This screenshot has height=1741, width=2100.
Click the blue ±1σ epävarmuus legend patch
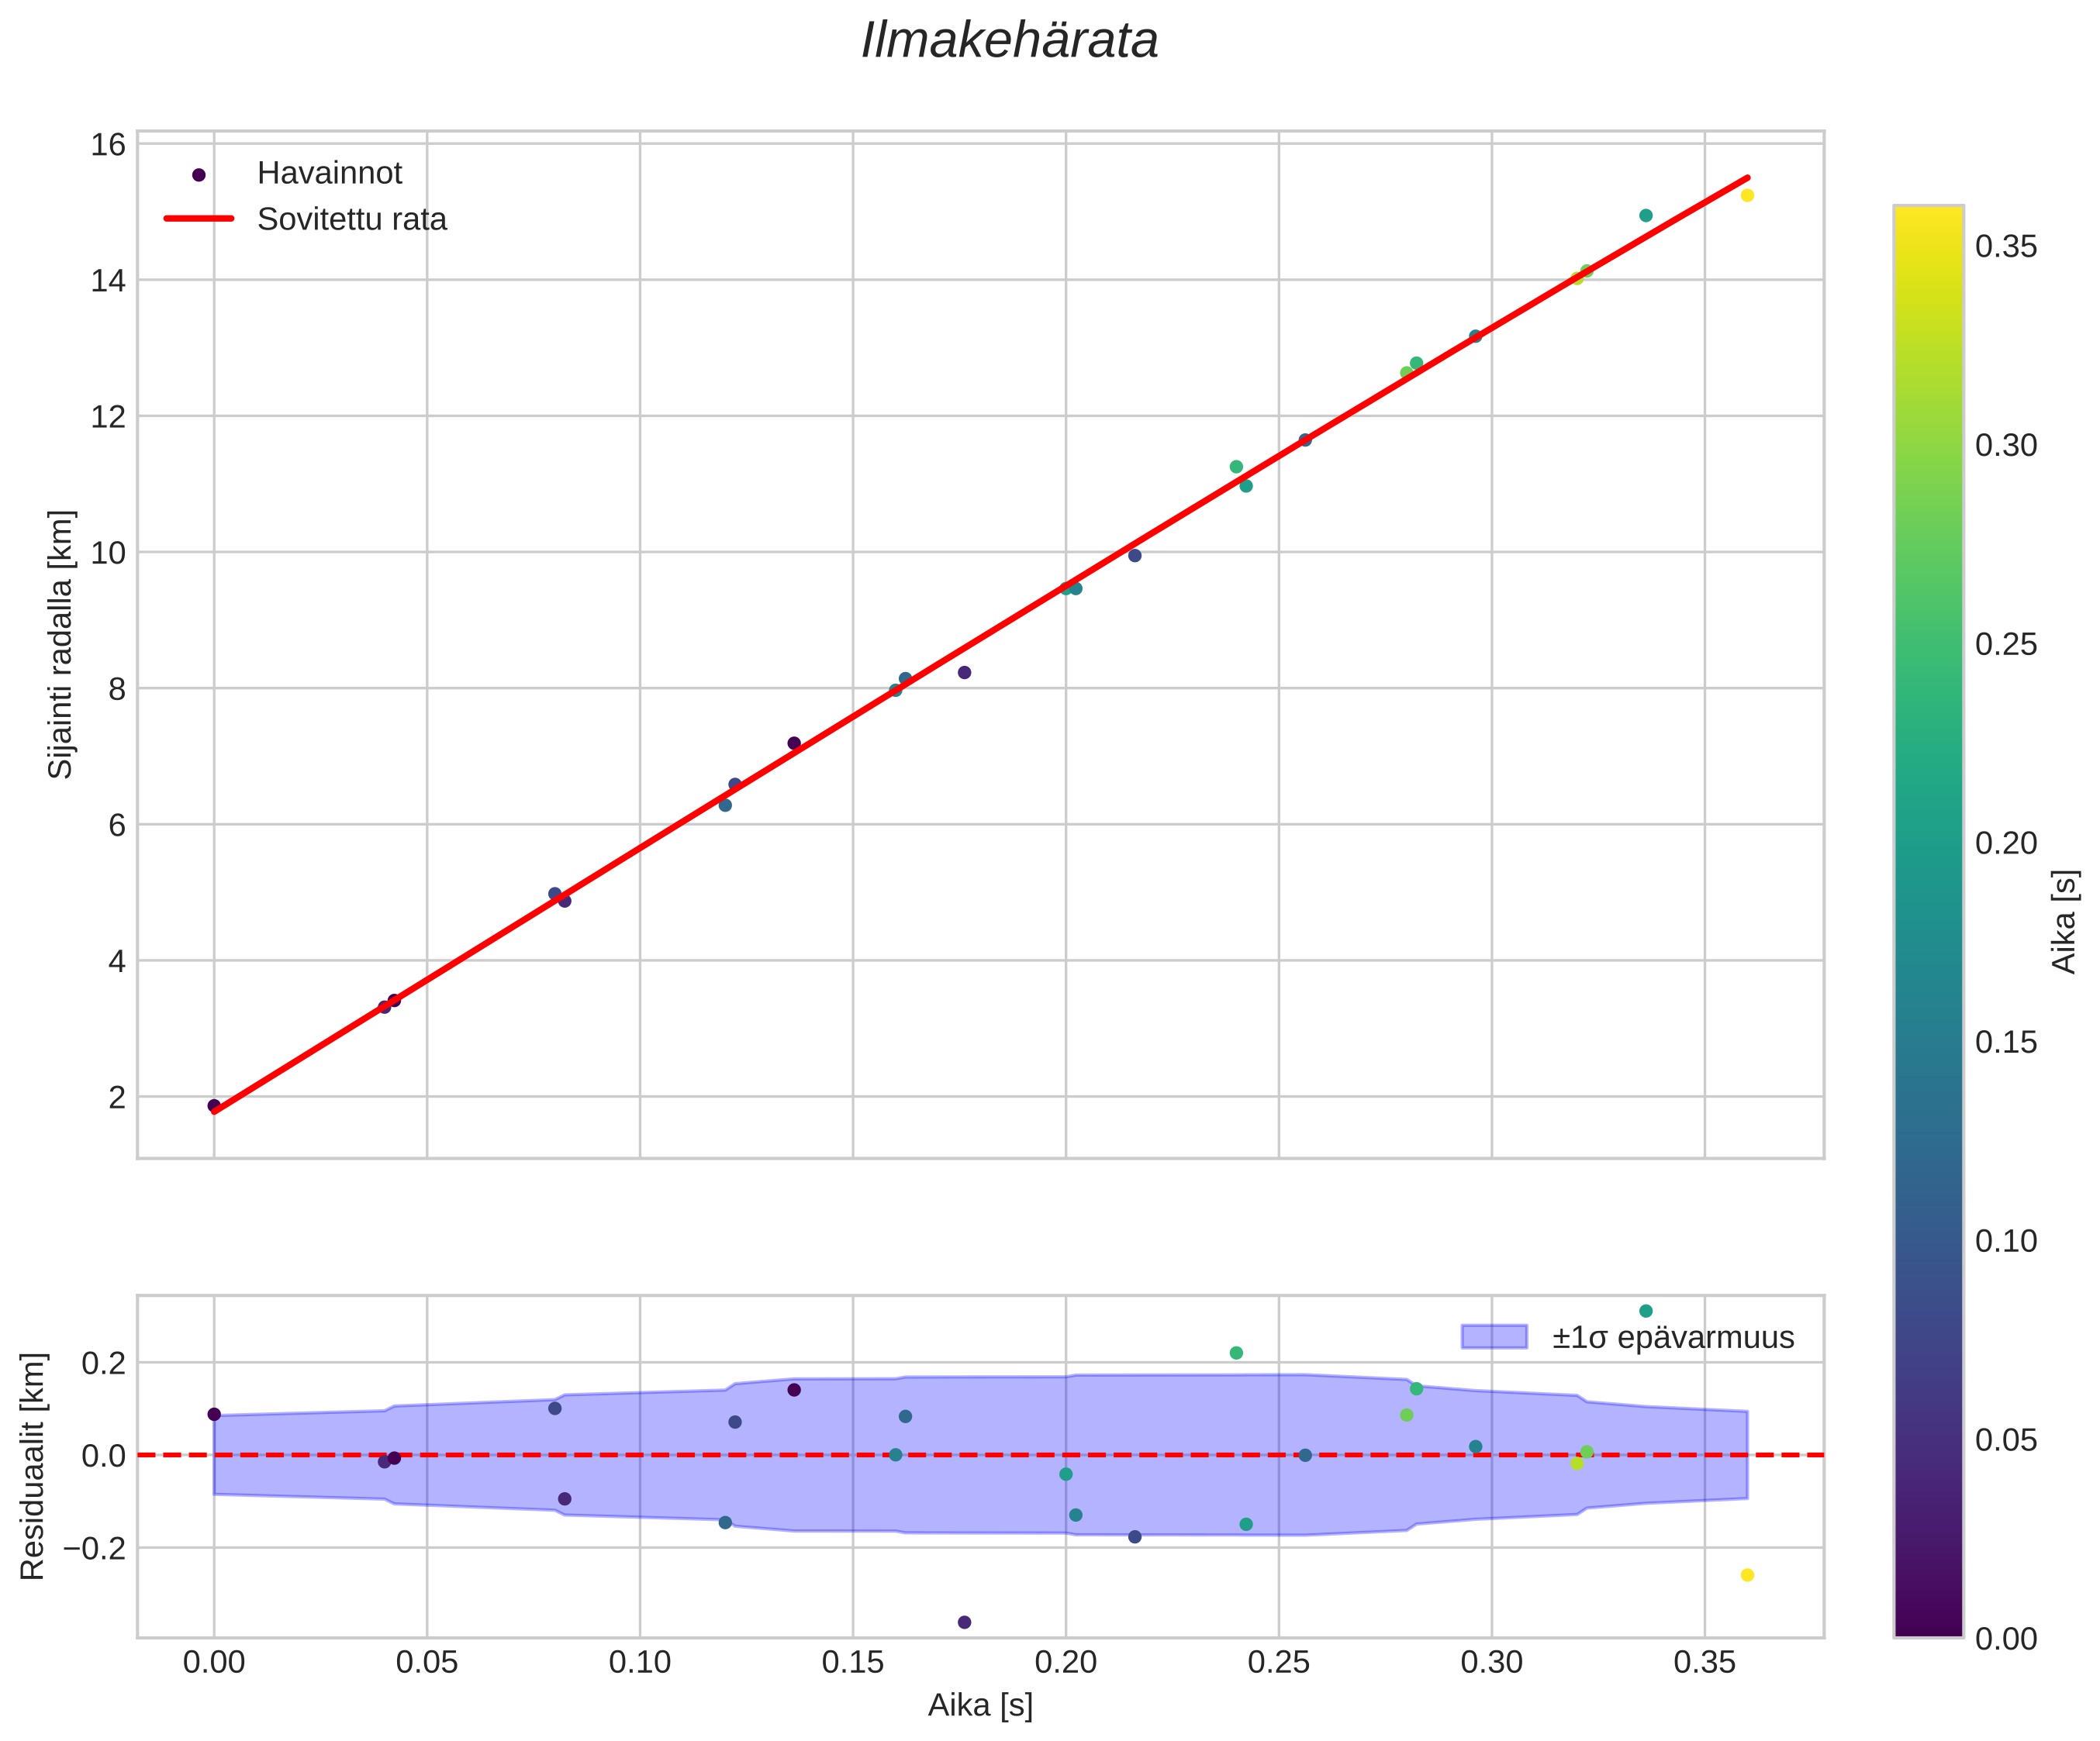click(x=1494, y=1337)
